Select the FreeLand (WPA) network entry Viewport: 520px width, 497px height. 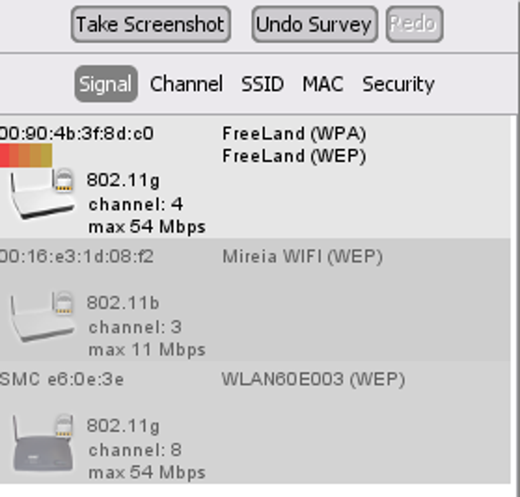coord(294,134)
